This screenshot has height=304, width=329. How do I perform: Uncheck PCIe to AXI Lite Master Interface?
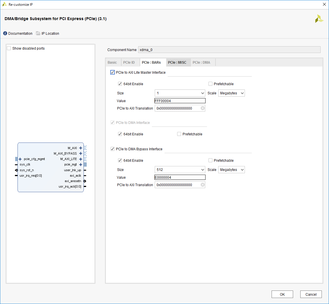113,73
